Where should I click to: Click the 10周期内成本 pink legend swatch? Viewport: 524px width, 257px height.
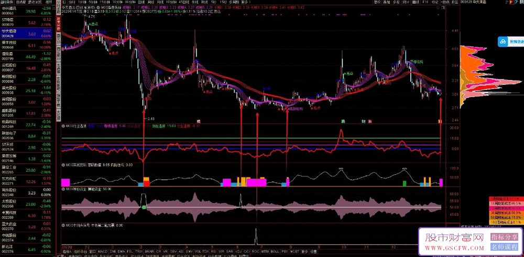[506, 203]
